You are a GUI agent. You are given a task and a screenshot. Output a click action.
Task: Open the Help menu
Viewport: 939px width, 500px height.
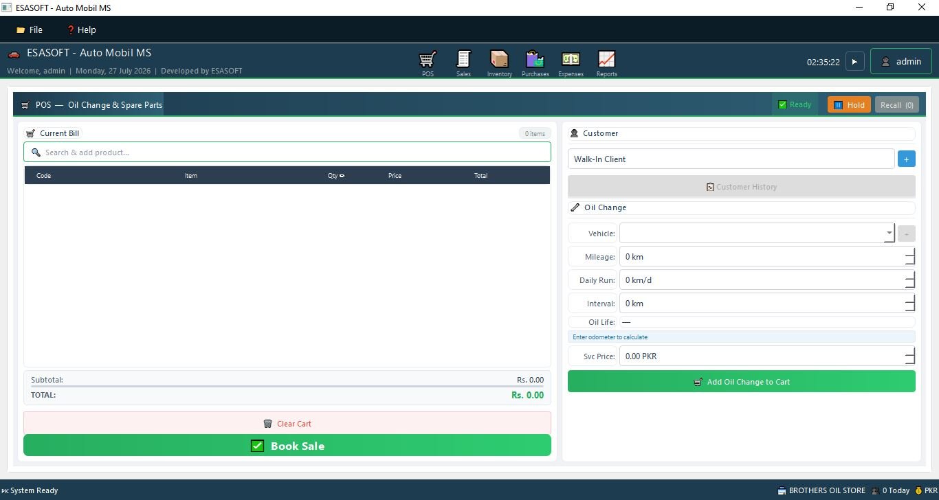pyautogui.click(x=81, y=30)
